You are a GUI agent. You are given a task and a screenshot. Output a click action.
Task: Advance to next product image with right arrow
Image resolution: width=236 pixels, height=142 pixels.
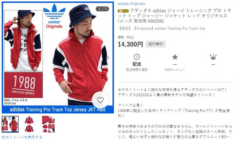(x=108, y=57)
